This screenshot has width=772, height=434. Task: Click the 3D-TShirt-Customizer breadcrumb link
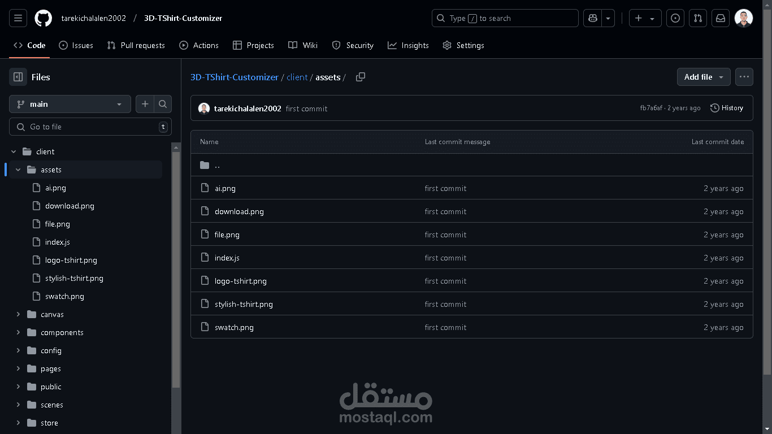coord(235,77)
